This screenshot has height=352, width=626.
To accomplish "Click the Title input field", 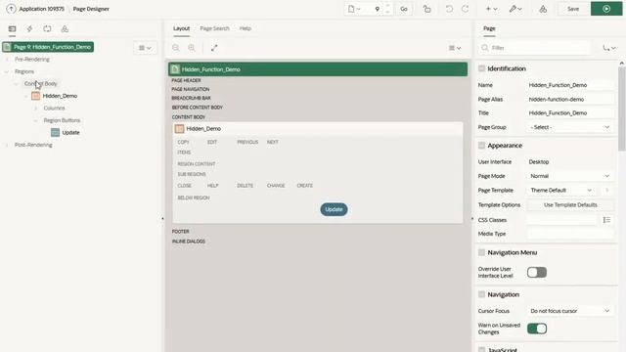I will click(570, 113).
